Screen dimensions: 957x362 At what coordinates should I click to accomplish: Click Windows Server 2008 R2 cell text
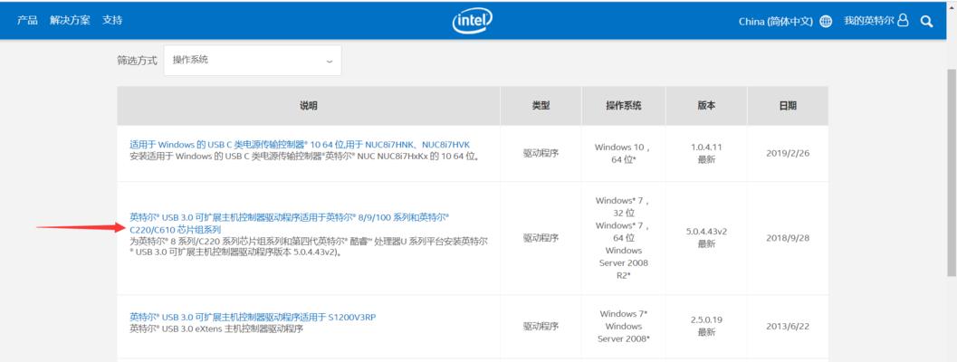(x=624, y=262)
